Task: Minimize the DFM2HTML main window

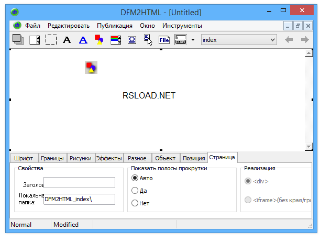Action: [x=269, y=11]
